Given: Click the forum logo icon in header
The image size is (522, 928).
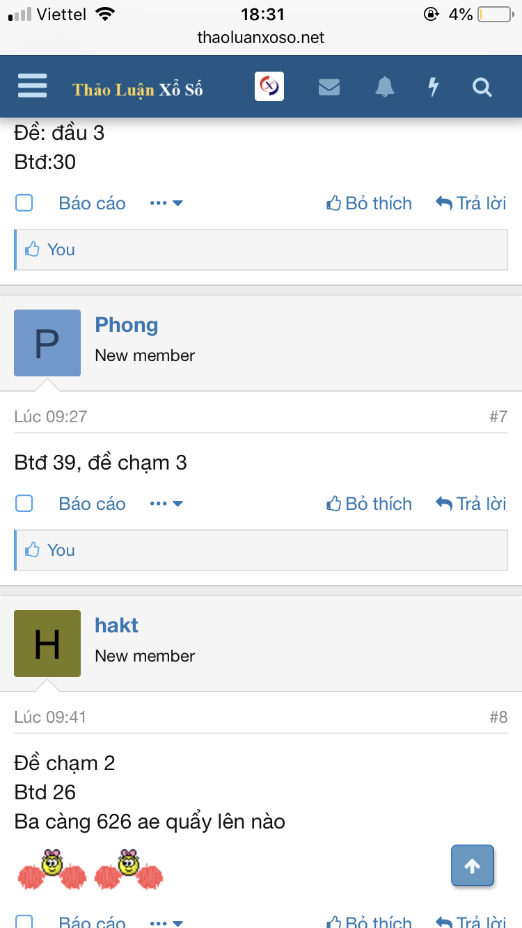Looking at the screenshot, I should (x=269, y=86).
